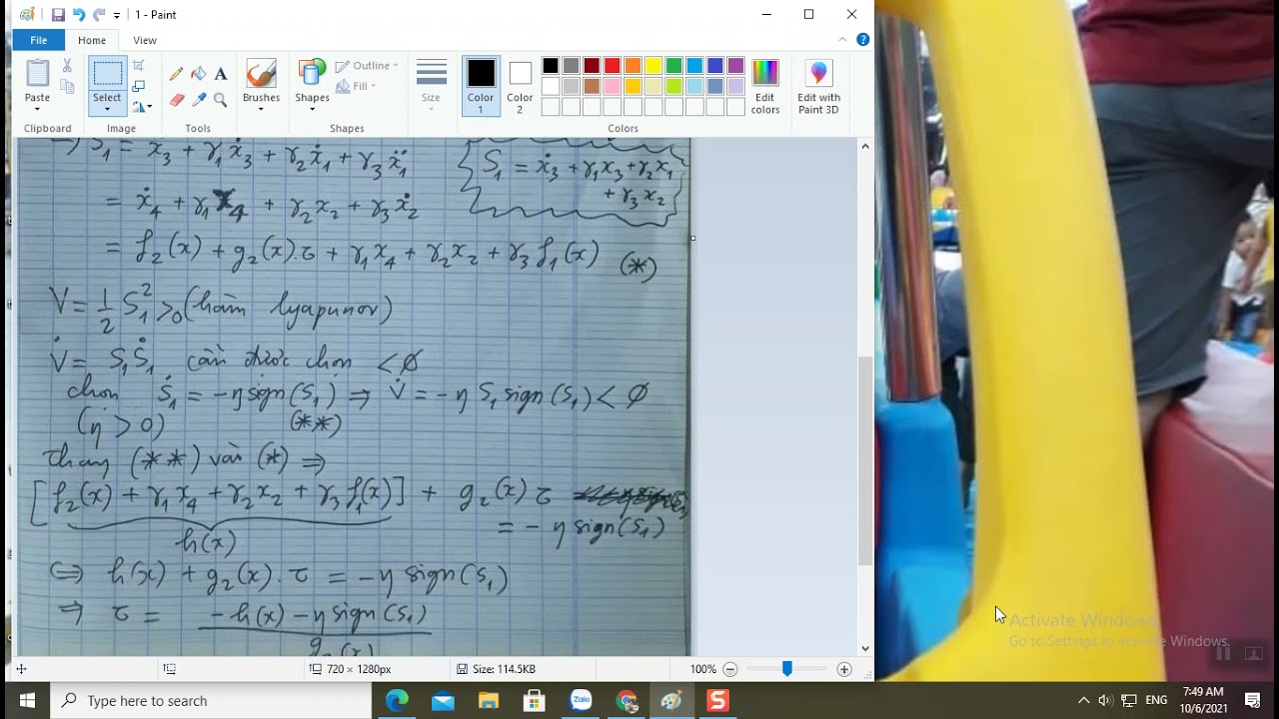Open Customize Quick Access Toolbar dropdown
The width and height of the screenshot is (1279, 719).
(x=117, y=15)
